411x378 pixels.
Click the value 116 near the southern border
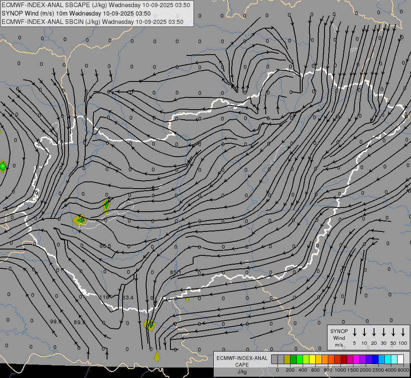[x=104, y=297]
